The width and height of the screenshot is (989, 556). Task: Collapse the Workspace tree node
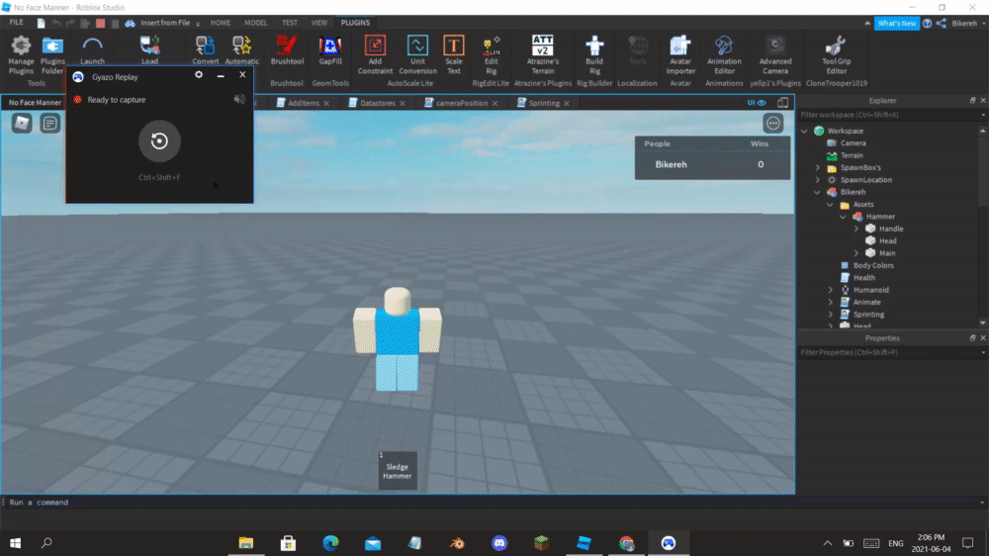[x=804, y=131]
